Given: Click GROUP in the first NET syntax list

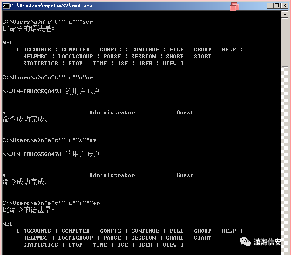Looking at the screenshot, I should tap(203, 50).
